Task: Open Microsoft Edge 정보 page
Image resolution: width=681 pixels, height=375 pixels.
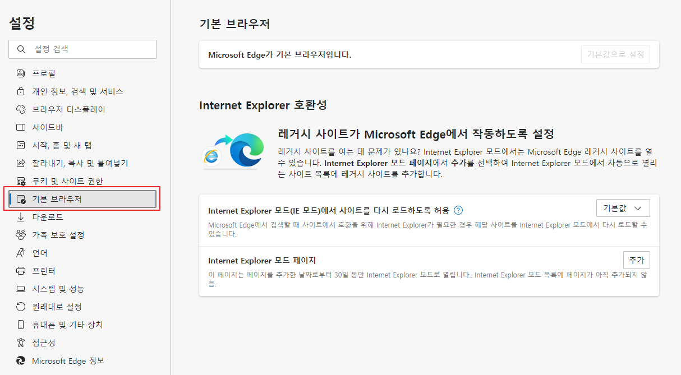Action: (x=82, y=360)
